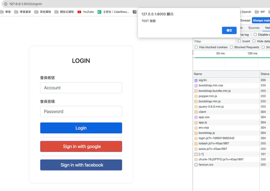The width and height of the screenshot is (270, 191).
Task: Select the login.js?t=1695919665542 request
Action: (231, 139)
